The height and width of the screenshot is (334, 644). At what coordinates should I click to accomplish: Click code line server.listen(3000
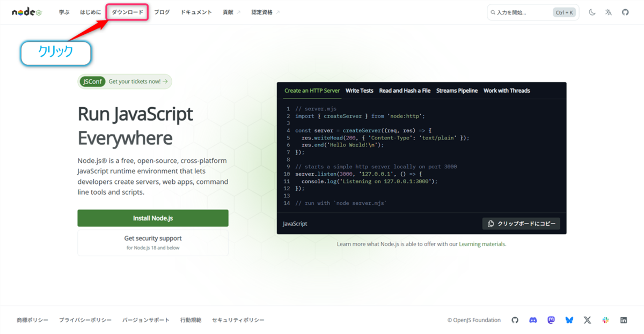coord(357,174)
